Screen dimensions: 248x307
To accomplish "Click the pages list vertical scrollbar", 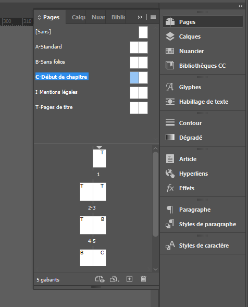I will tap(155, 194).
